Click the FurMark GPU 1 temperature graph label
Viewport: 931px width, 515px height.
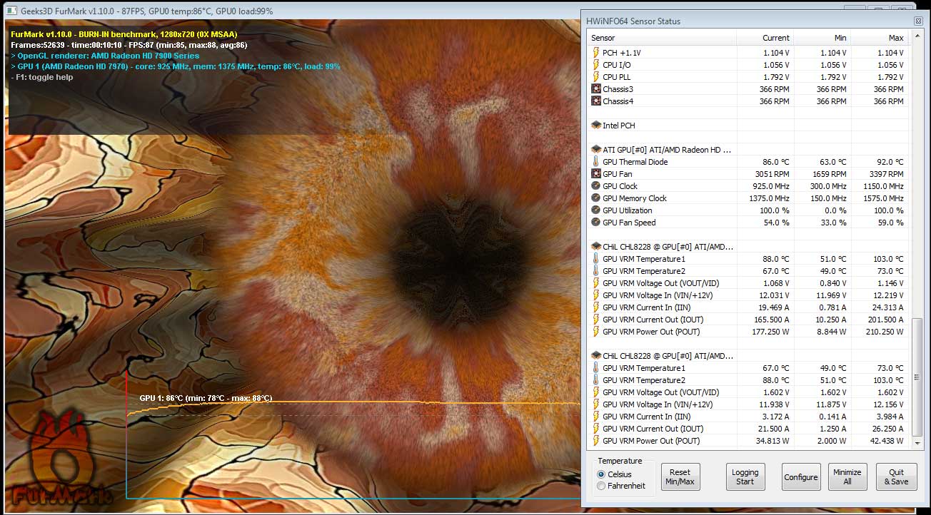[206, 398]
